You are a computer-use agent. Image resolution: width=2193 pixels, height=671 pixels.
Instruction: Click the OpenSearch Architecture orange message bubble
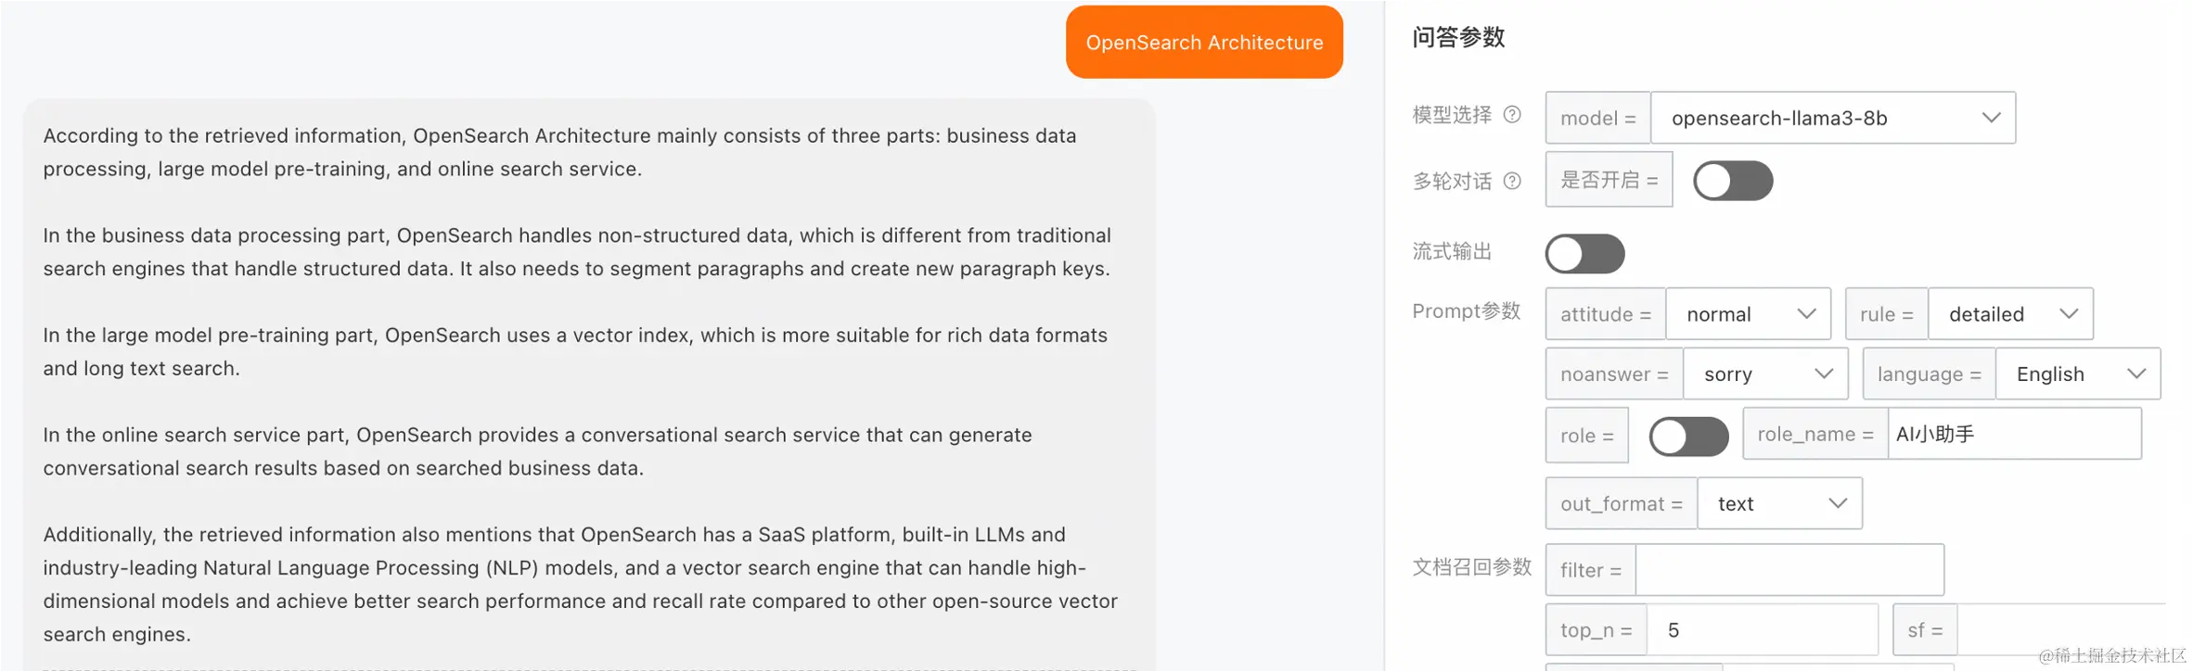click(1204, 43)
